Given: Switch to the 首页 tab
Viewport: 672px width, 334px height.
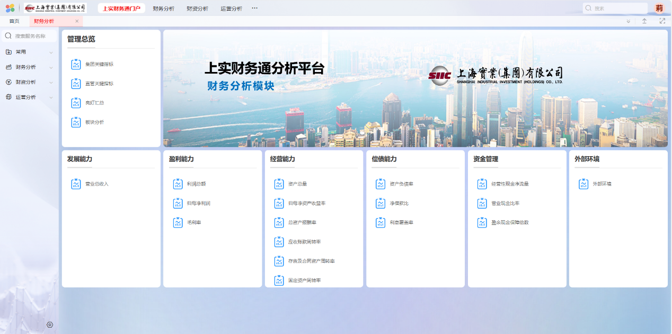Looking at the screenshot, I should [x=14, y=21].
